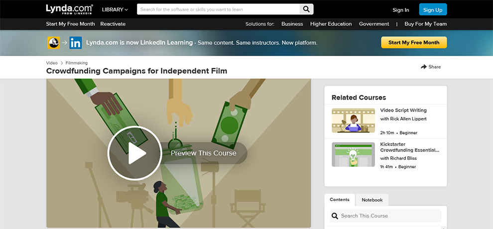Click the course title 'Crowdfunding Campaigns for Independent Film'
The image size is (493, 229).
(136, 71)
